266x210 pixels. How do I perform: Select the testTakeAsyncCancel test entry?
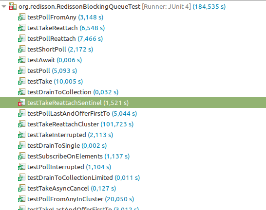(72, 188)
